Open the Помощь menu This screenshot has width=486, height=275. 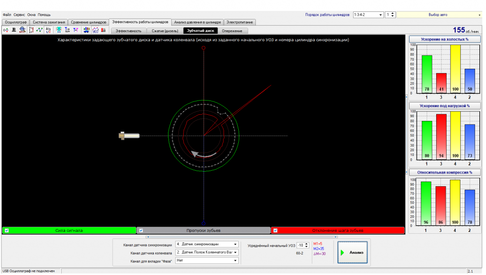point(44,15)
